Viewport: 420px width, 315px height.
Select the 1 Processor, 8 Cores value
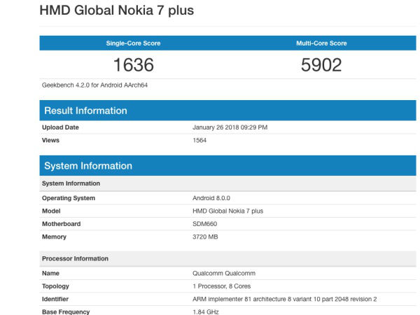222,286
